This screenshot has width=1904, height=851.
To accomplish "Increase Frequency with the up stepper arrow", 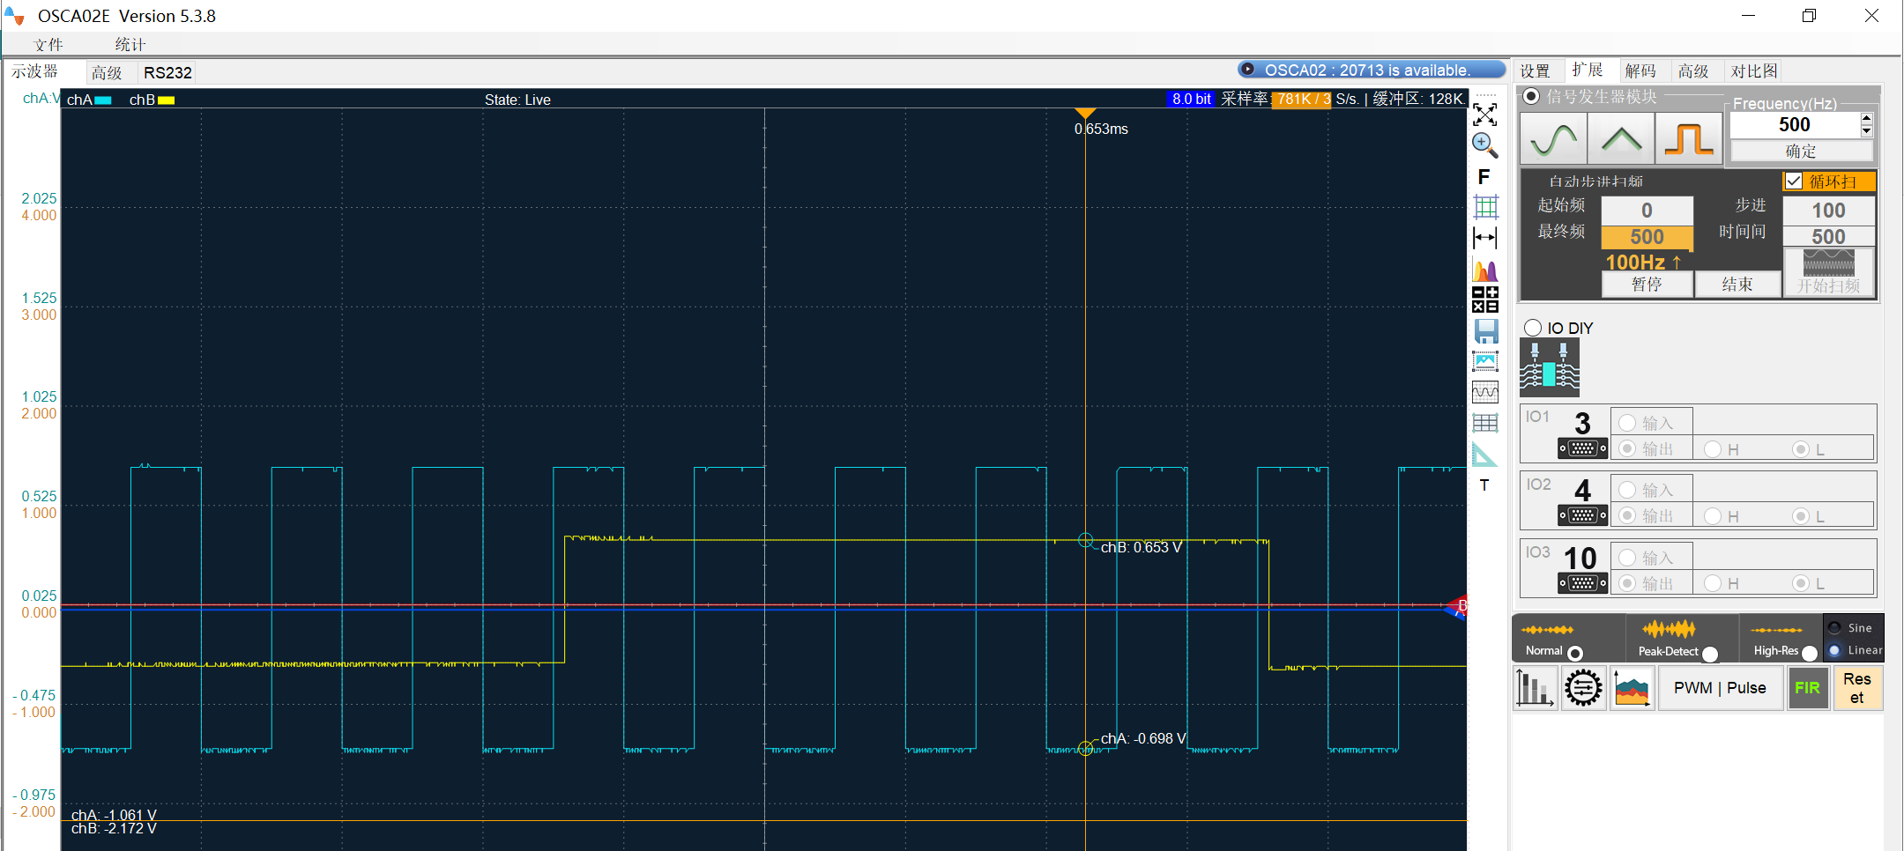I will [x=1866, y=118].
